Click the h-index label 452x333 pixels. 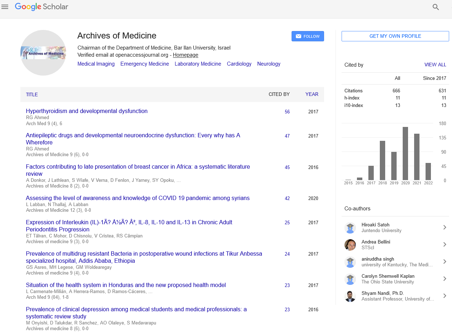pos(352,98)
